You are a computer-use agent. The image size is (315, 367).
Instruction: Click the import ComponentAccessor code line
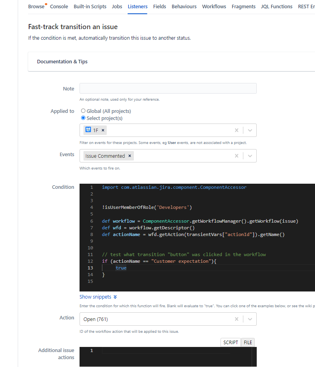click(174, 187)
